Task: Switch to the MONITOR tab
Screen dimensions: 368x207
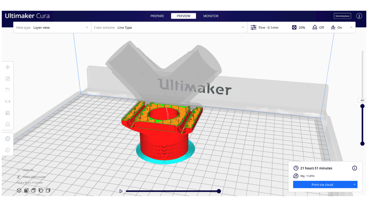Action: (x=211, y=16)
